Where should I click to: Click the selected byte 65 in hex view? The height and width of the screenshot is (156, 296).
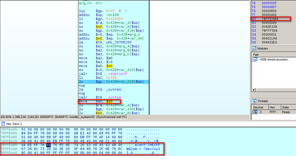pyautogui.click(x=48, y=145)
